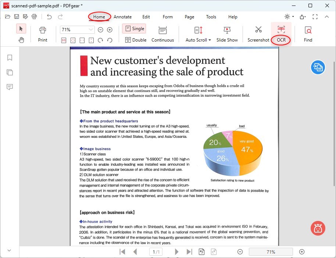The height and width of the screenshot is (258, 336).
Task: Open the Tools tab
Action: click(211, 17)
